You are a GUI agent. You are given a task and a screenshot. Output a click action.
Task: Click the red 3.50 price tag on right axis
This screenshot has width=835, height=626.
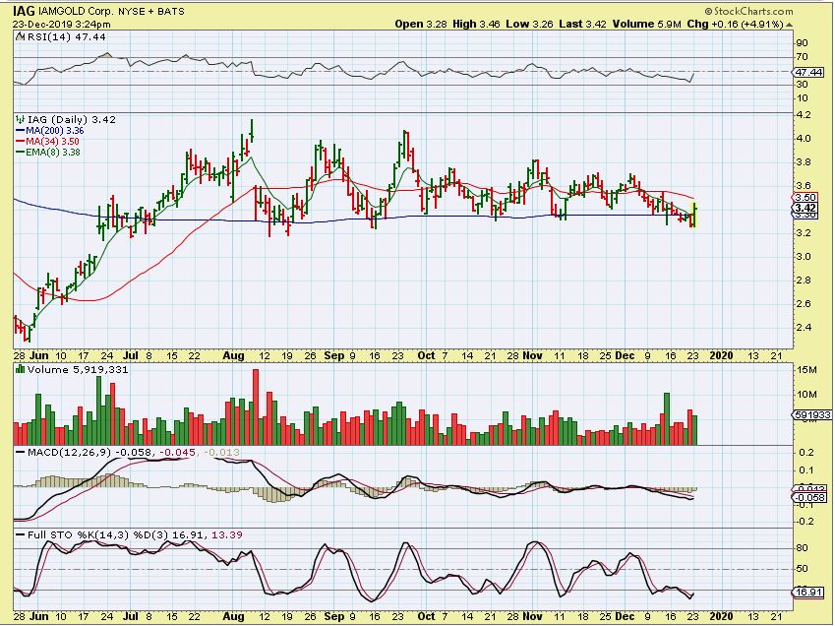[x=805, y=198]
